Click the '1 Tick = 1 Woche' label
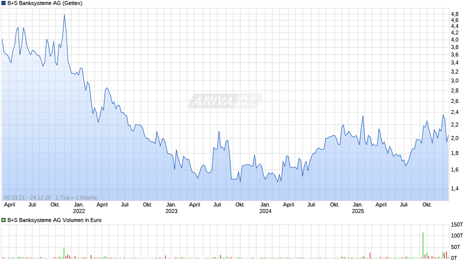Viewport: 470px width, 263px height. [x=76, y=197]
